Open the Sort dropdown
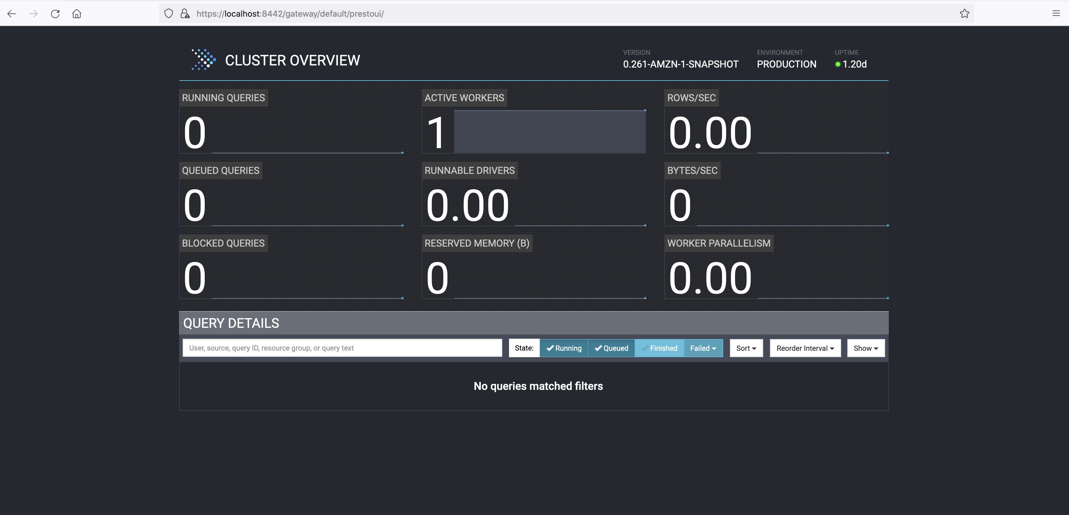1069x515 pixels. [x=746, y=348]
